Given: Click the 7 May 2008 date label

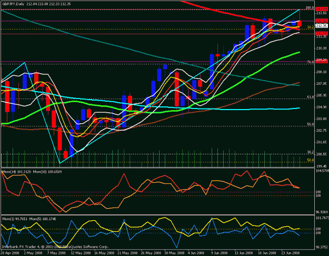Looking at the screenshot, I should tap(57, 253).
